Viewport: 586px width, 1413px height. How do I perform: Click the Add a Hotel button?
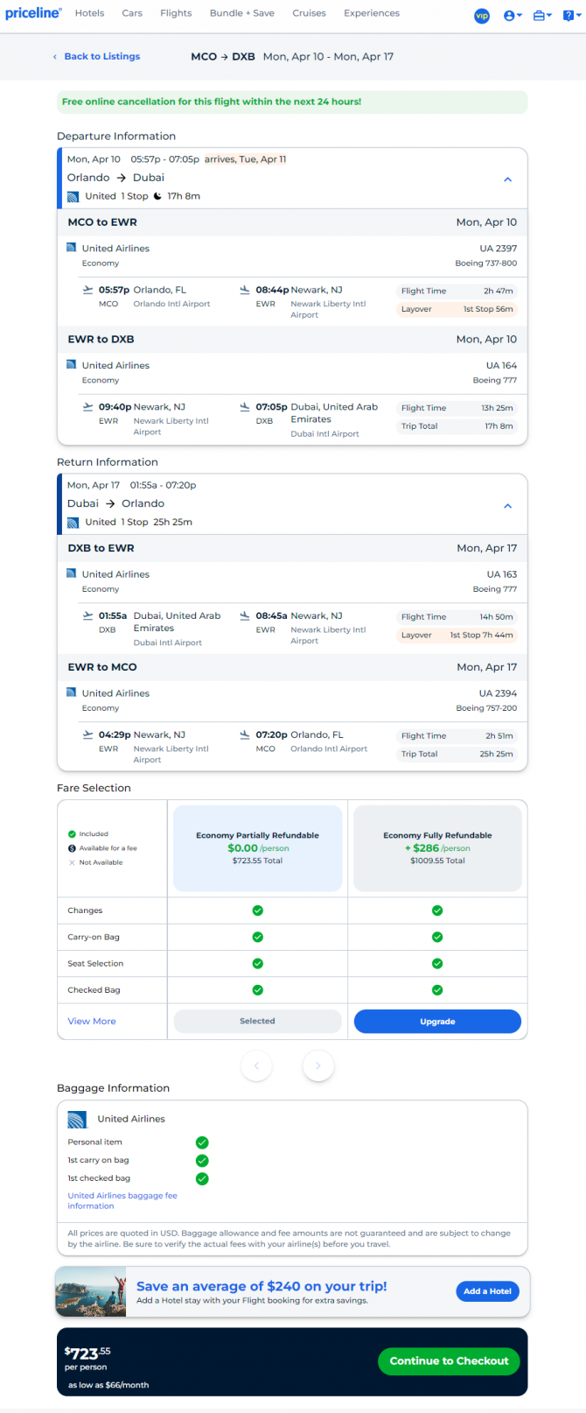487,1291
